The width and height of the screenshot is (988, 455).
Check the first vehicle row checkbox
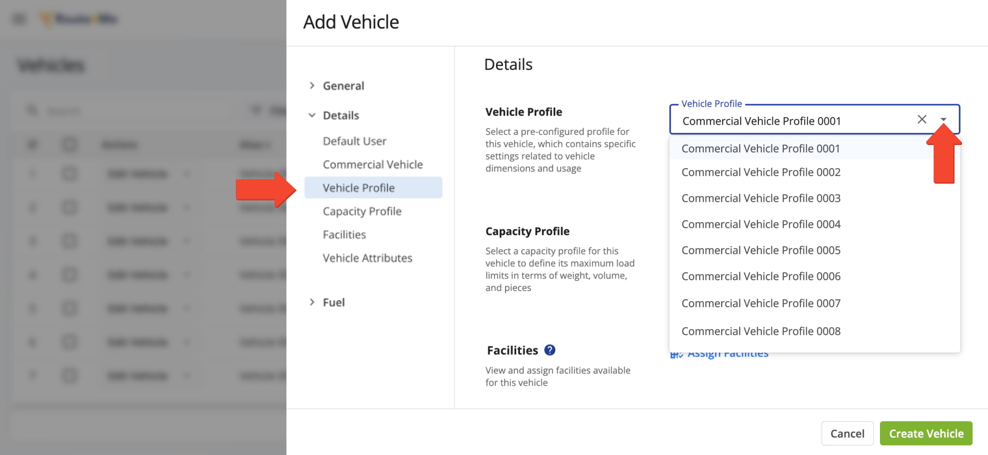(x=69, y=174)
